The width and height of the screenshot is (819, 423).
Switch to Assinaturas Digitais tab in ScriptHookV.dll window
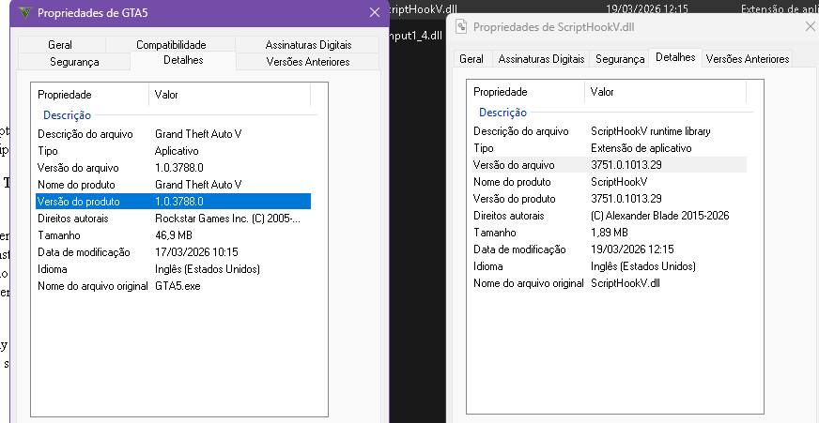[x=541, y=59]
